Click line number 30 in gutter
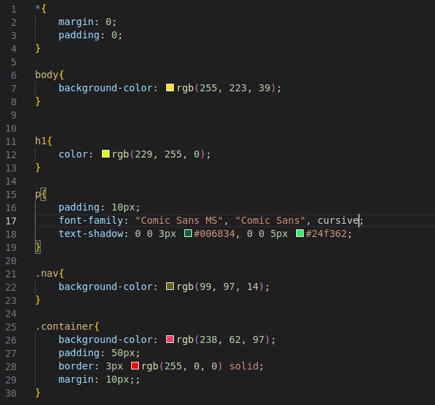The image size is (435, 405). coord(11,393)
